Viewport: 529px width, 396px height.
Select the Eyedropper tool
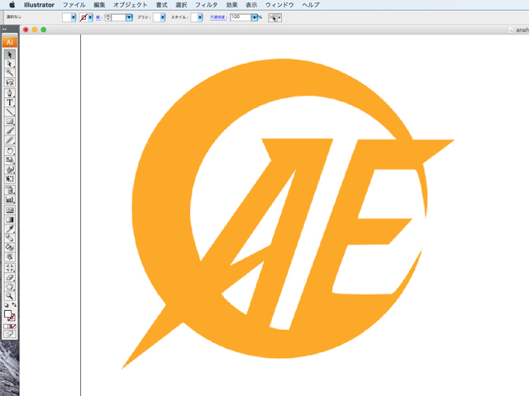(9, 229)
